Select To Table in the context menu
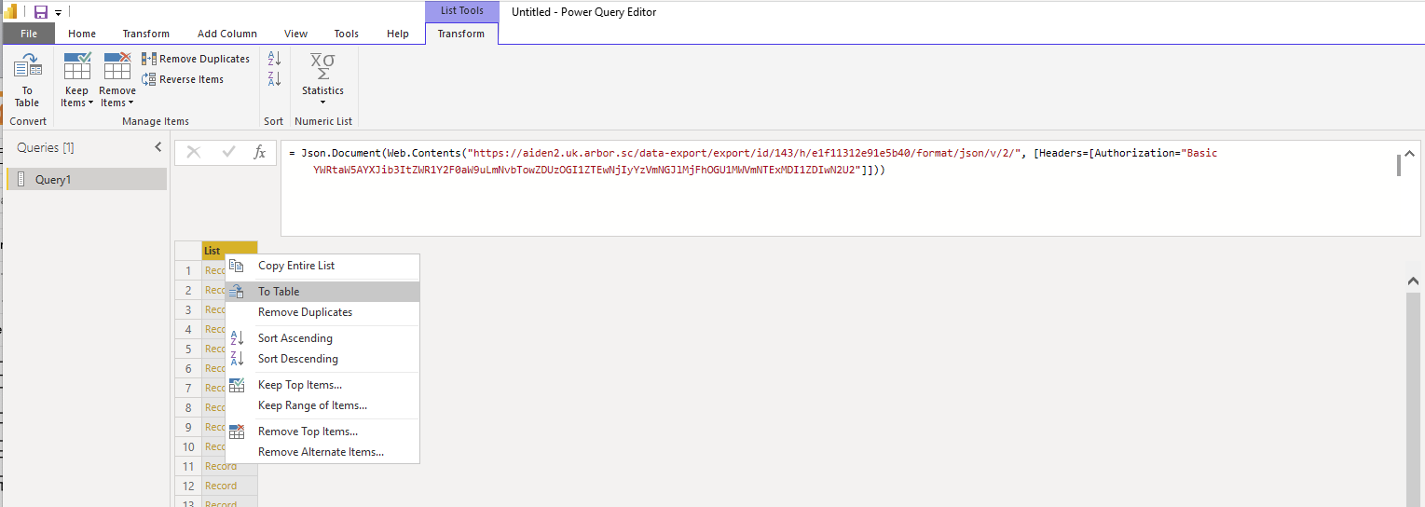This screenshot has width=1425, height=507. [279, 292]
